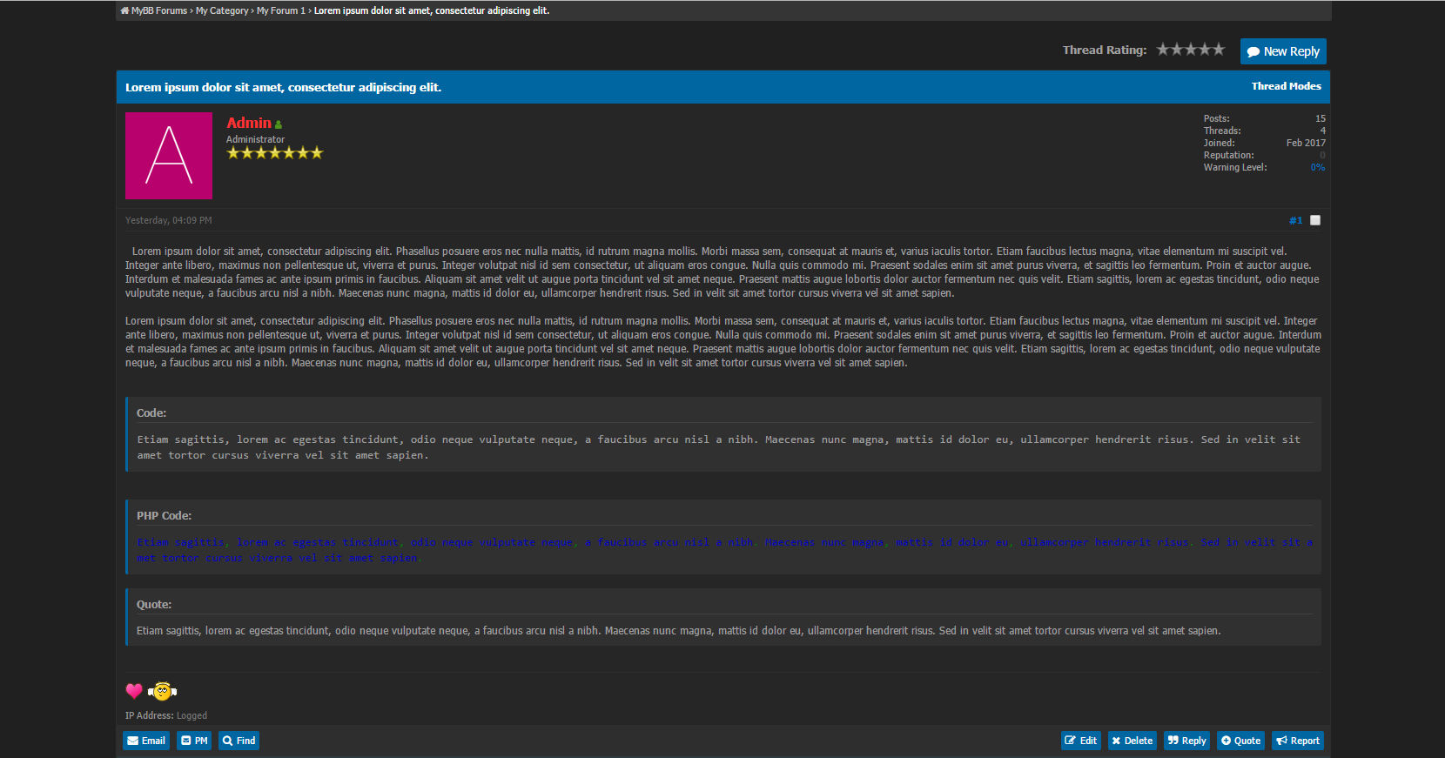This screenshot has height=758, width=1445.
Task: Click the Admin avatar image
Action: 169,156
